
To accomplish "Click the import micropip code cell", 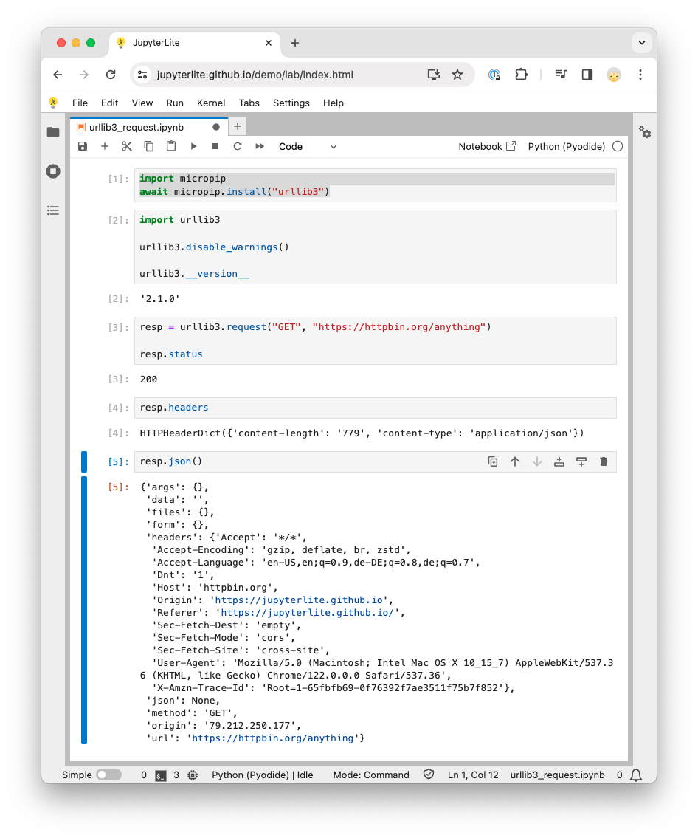I will tap(375, 185).
